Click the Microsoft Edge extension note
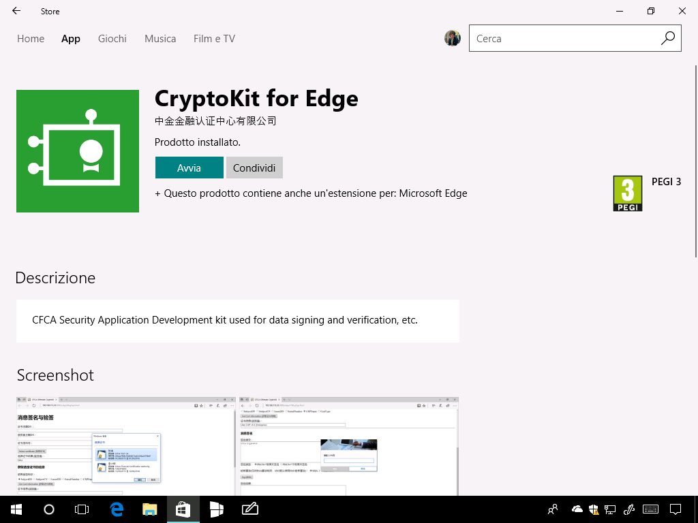This screenshot has width=698, height=523. [311, 193]
